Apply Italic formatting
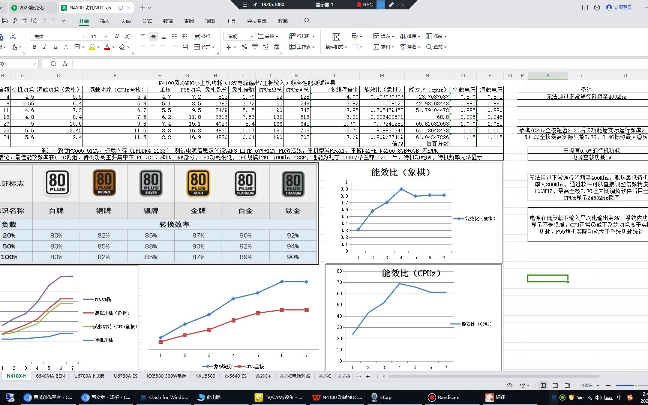 point(45,47)
